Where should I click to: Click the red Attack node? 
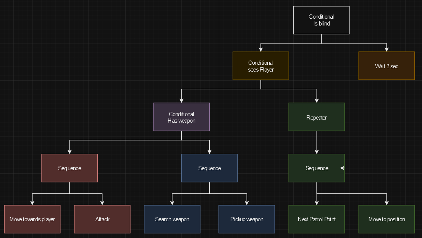click(102, 219)
